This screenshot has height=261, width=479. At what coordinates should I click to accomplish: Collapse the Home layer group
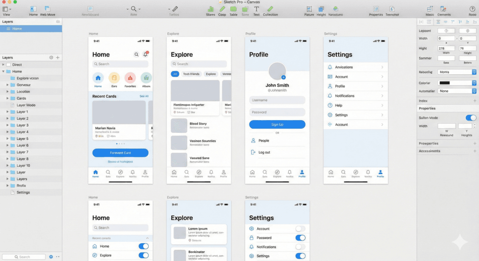(x=3, y=72)
